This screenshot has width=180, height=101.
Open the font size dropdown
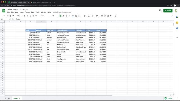click(x=55, y=16)
